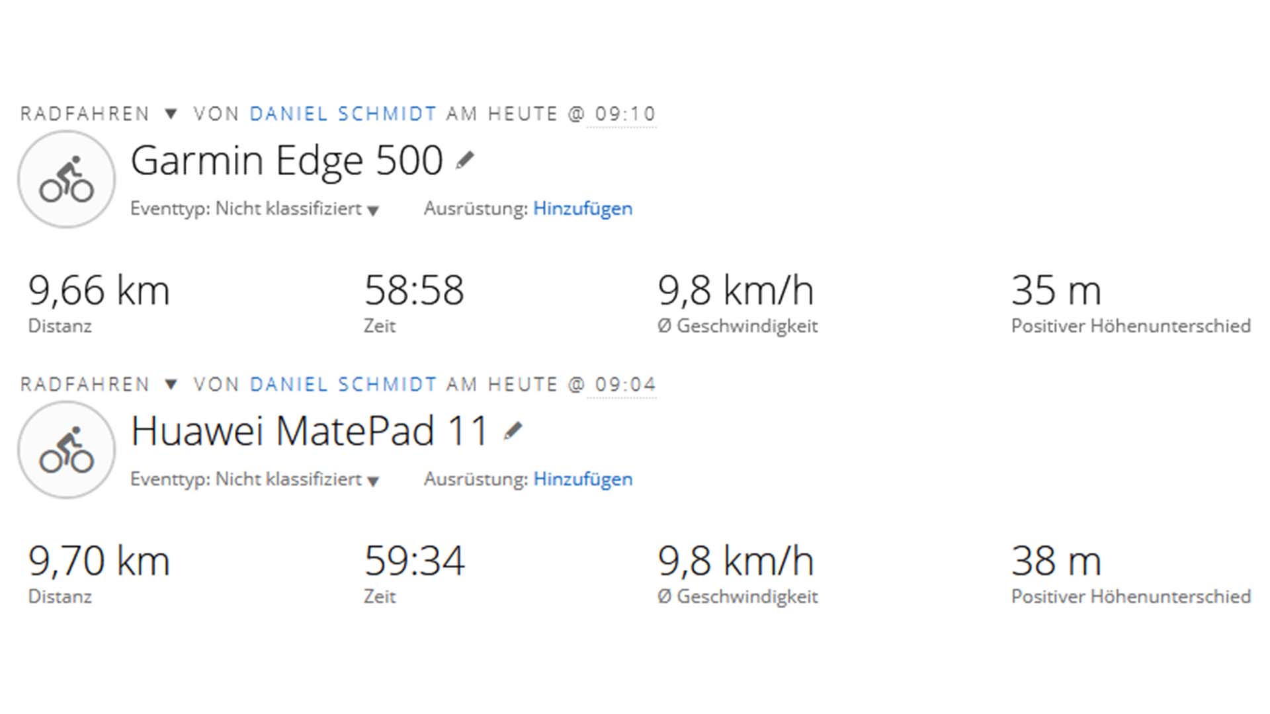
Task: Expand Eventtyp dropdown under Garmin Edge 500
Action: pyautogui.click(x=373, y=211)
